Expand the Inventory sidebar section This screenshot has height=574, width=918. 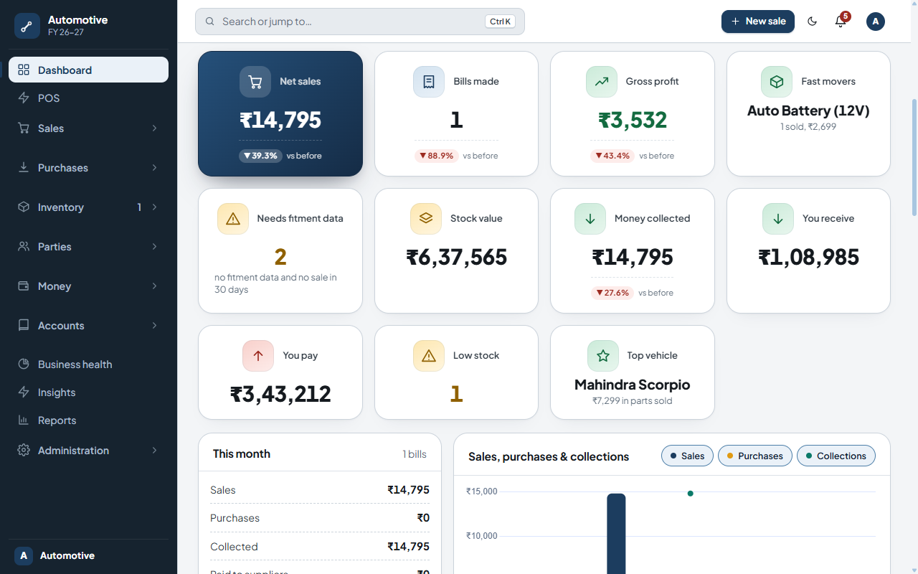[88, 207]
